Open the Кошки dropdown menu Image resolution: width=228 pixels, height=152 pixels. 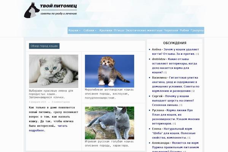pyautogui.click(x=74, y=30)
